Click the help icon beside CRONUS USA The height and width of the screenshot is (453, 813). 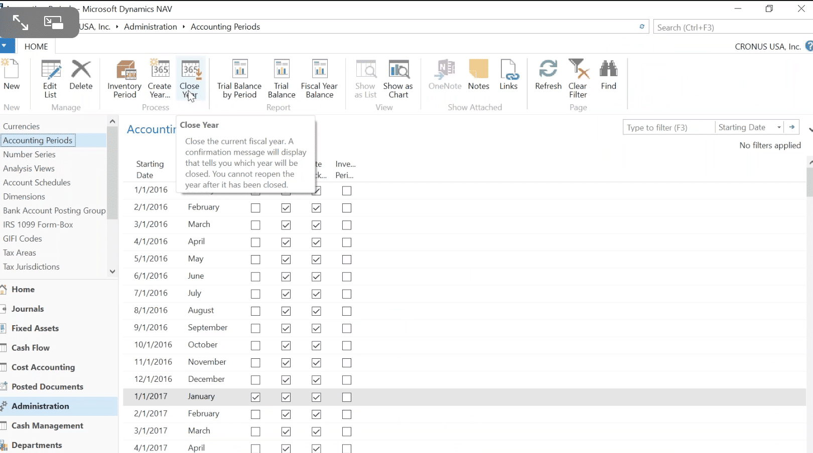click(x=809, y=46)
